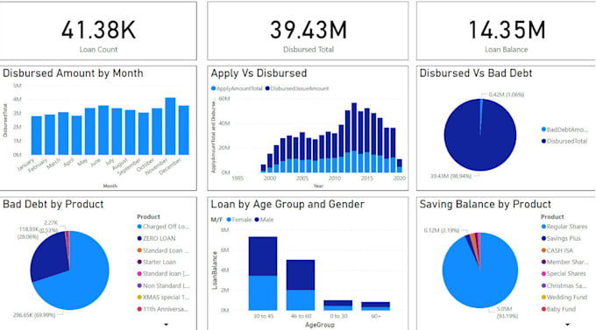
Task: Select the December bar in the monthly chart
Action: tap(183, 130)
